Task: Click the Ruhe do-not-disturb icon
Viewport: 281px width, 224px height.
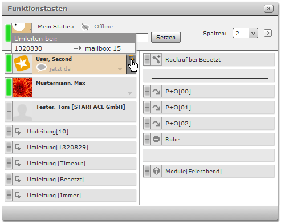Action: pos(156,139)
